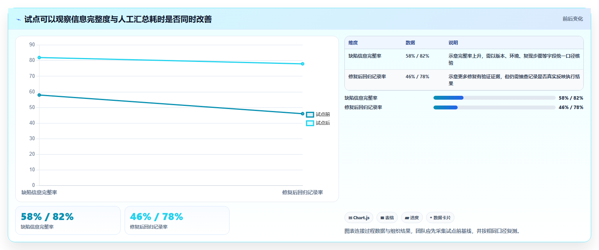Click the main heading 试点可以观察信息完整度

[x=118, y=19]
